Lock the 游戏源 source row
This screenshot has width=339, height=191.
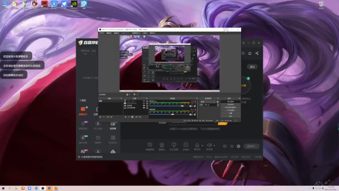147,105
